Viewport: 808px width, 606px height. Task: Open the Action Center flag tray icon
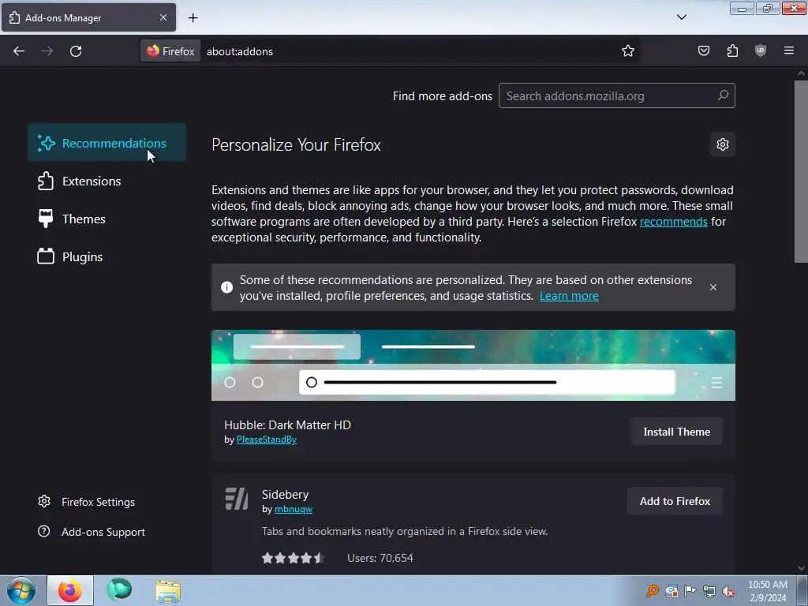(690, 590)
